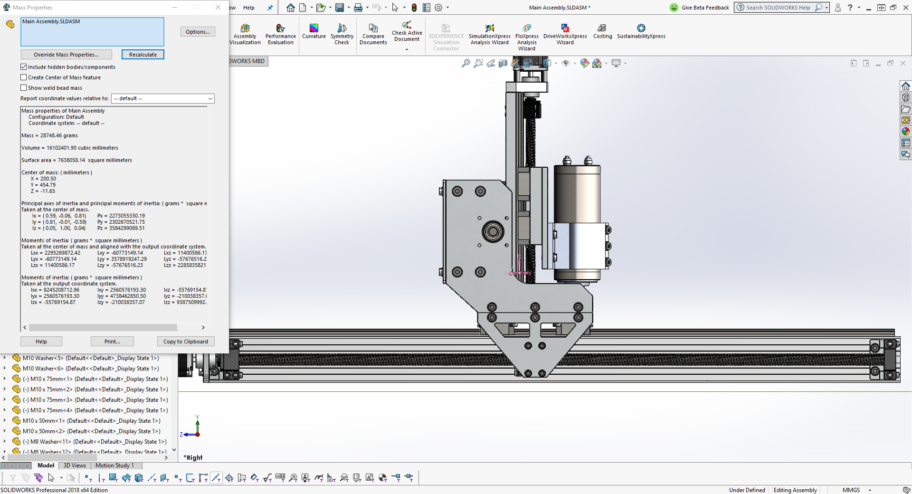
Task: Switch to the Motion Study 1 tab
Action: 114,465
